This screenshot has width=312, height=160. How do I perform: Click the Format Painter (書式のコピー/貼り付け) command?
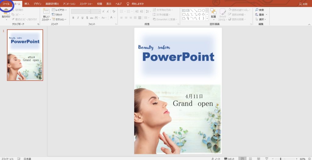click(24, 19)
